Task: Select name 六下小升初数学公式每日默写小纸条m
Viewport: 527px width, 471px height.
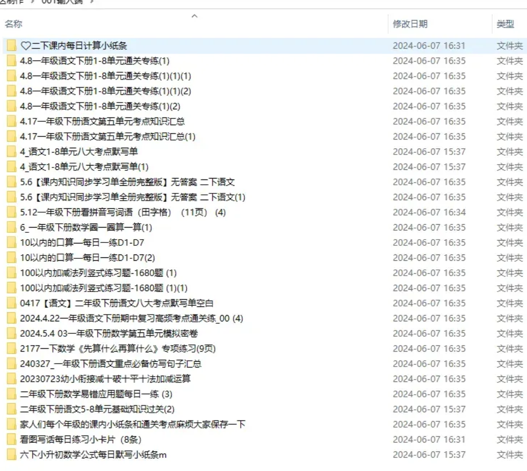Action: pyautogui.click(x=93, y=455)
